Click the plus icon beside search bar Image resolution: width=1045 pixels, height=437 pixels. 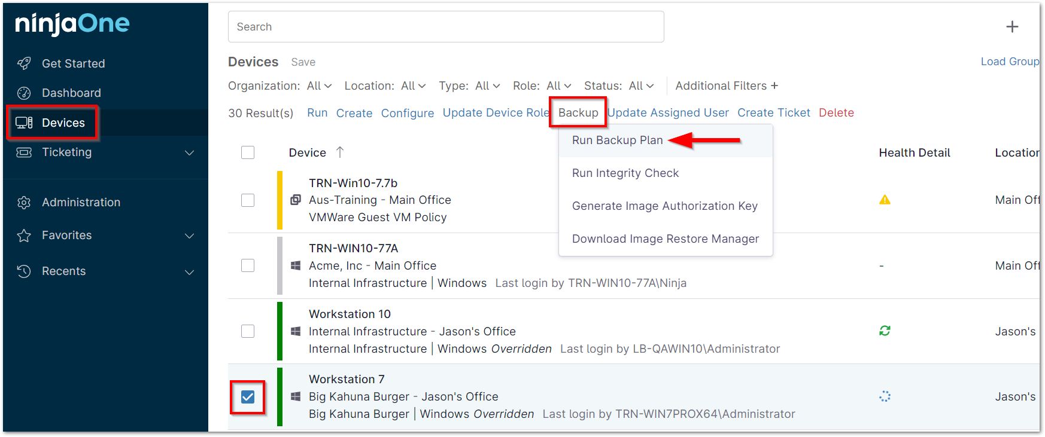1012,27
